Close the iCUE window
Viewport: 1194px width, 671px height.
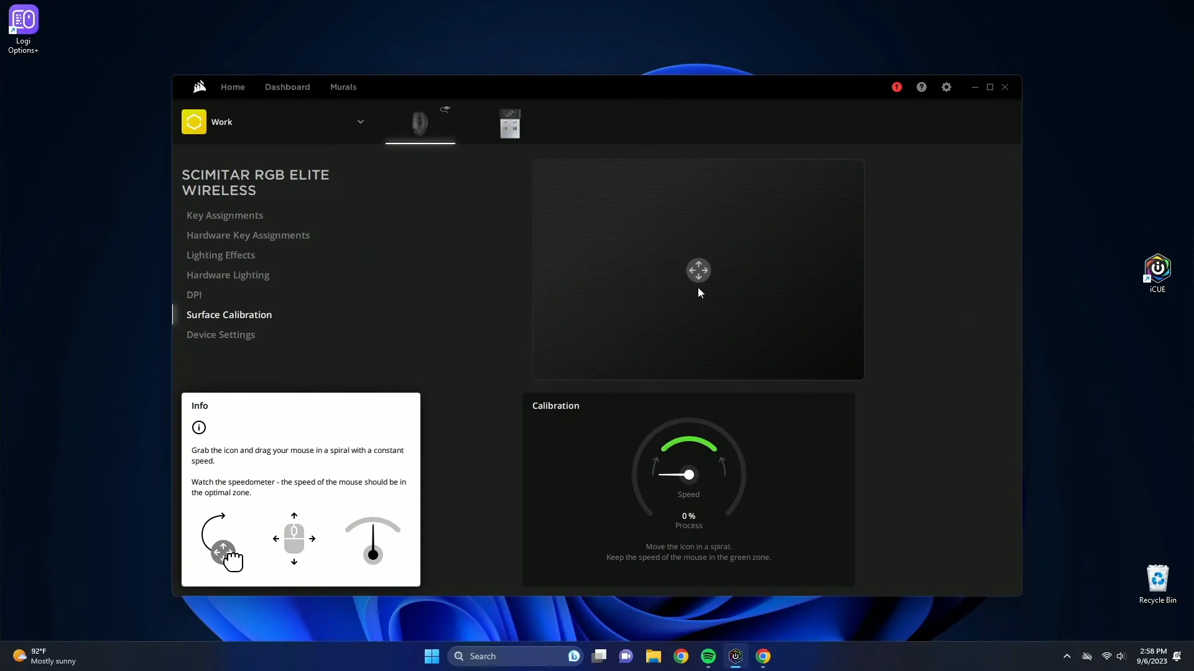1005,87
